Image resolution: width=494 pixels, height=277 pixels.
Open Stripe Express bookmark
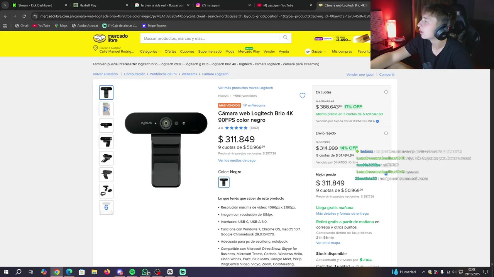click(154, 26)
